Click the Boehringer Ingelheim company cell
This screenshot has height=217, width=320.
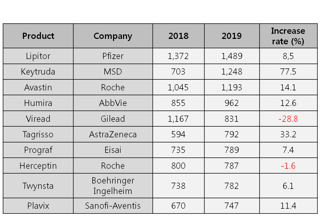113,186
